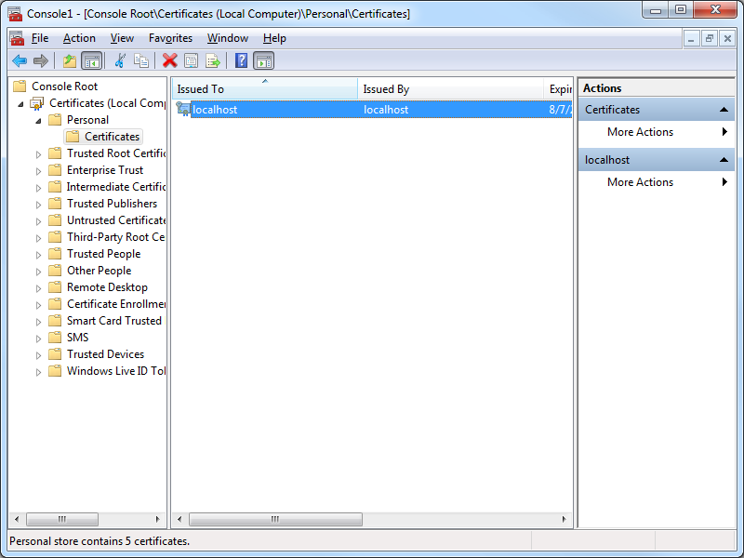
Task: Click the Cut scissors toolbar icon
Action: [x=119, y=60]
